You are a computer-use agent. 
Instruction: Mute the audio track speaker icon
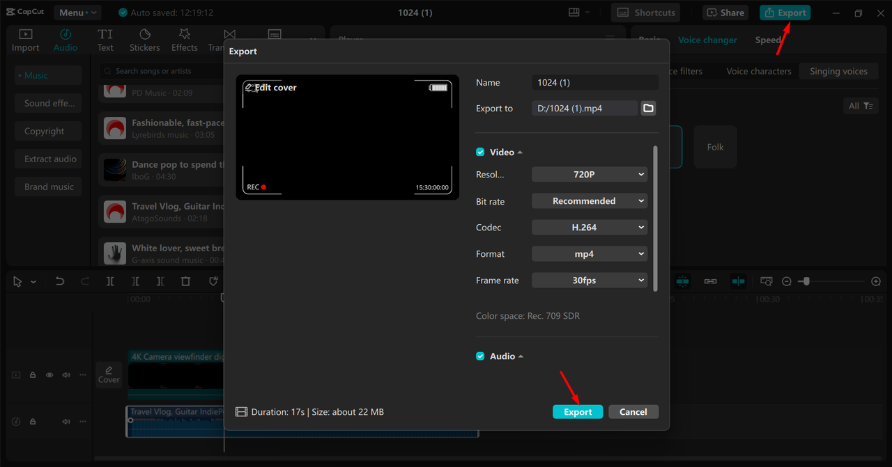pos(66,422)
